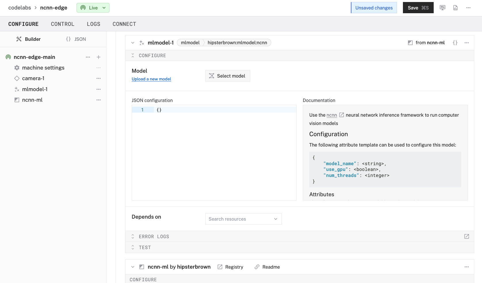482x283 pixels.
Task: Open machine settings options menu
Action: tap(99, 68)
